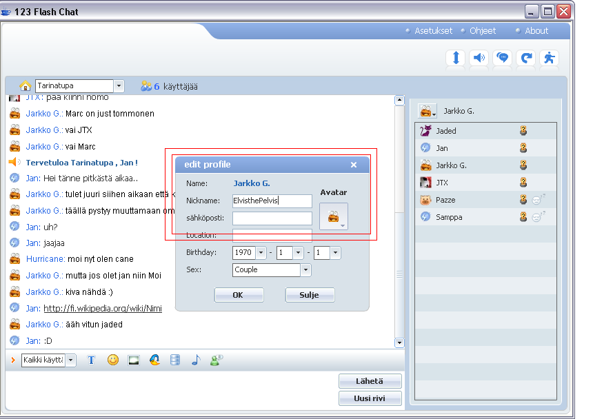Open the Kaikki käyttäjät recipient dropdown
The image size is (613, 419).
click(x=70, y=360)
